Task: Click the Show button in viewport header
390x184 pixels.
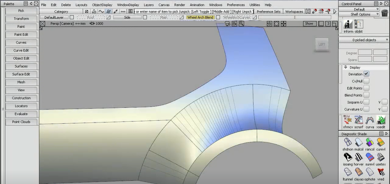Action: 309,24
